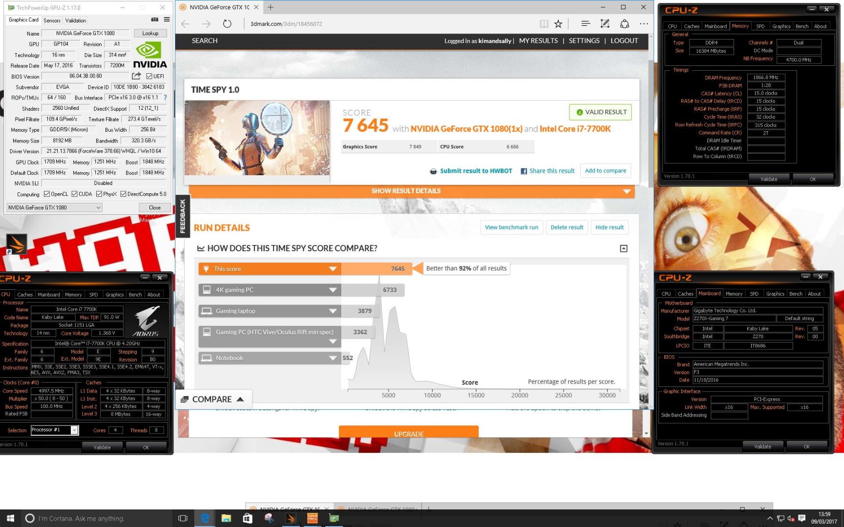Click the FEEDBACK side tab
This screenshot has width=844, height=527.
183,216
